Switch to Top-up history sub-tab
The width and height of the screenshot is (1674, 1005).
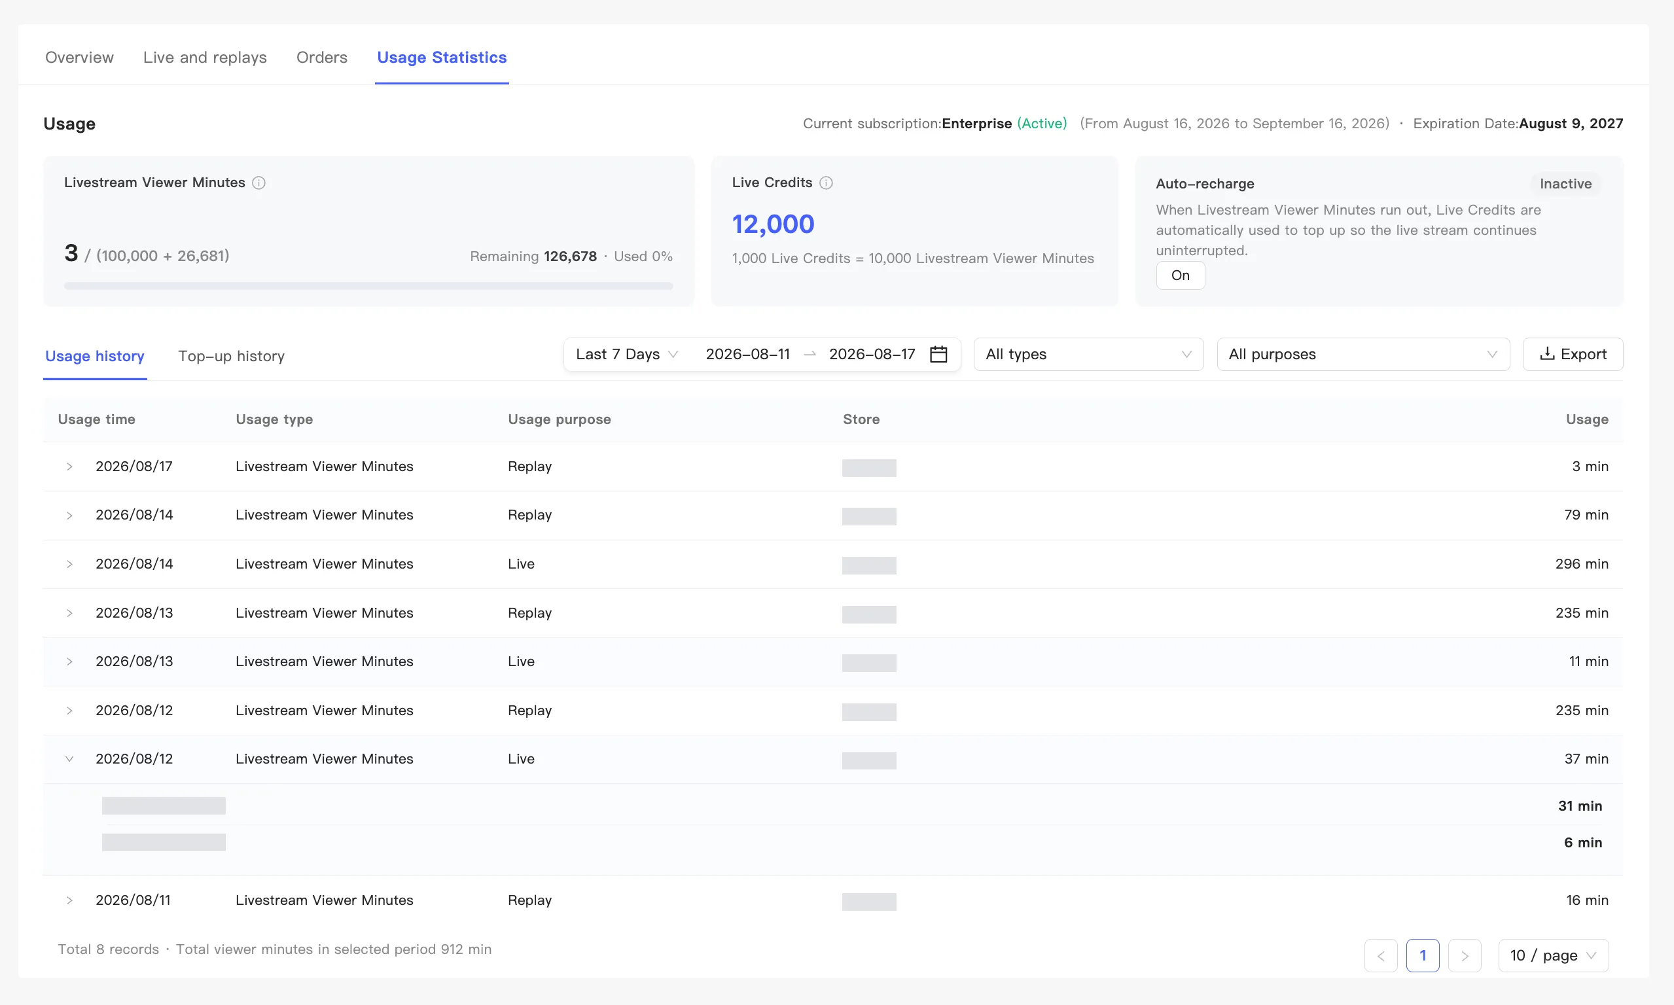pyautogui.click(x=231, y=356)
